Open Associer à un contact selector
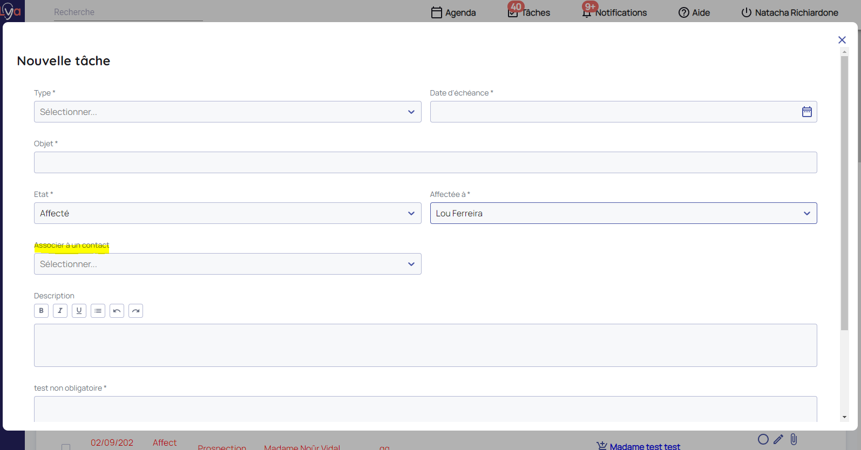This screenshot has width=861, height=450. coord(227,264)
